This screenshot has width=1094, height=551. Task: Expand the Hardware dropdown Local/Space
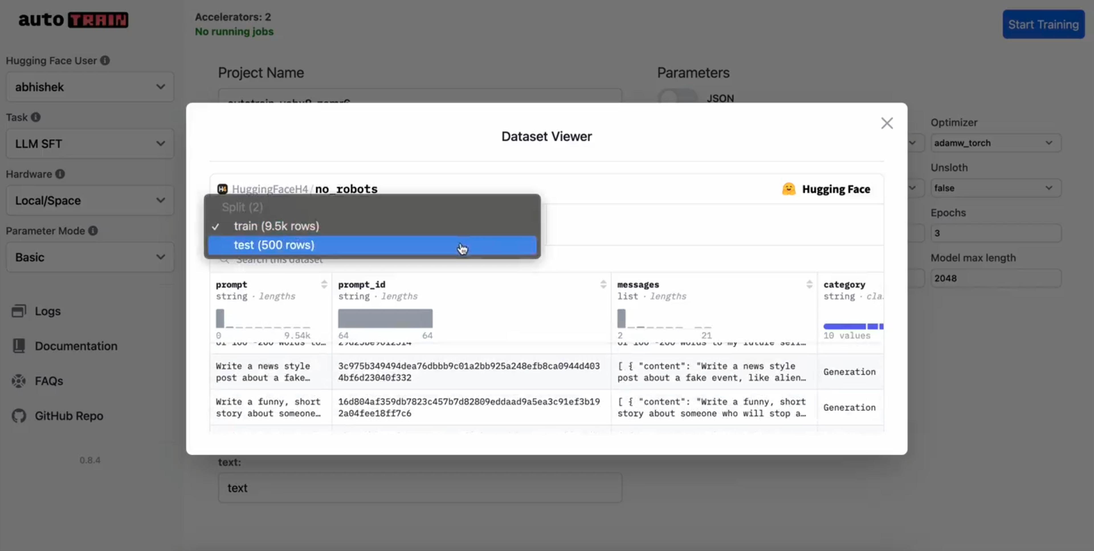[90, 201]
